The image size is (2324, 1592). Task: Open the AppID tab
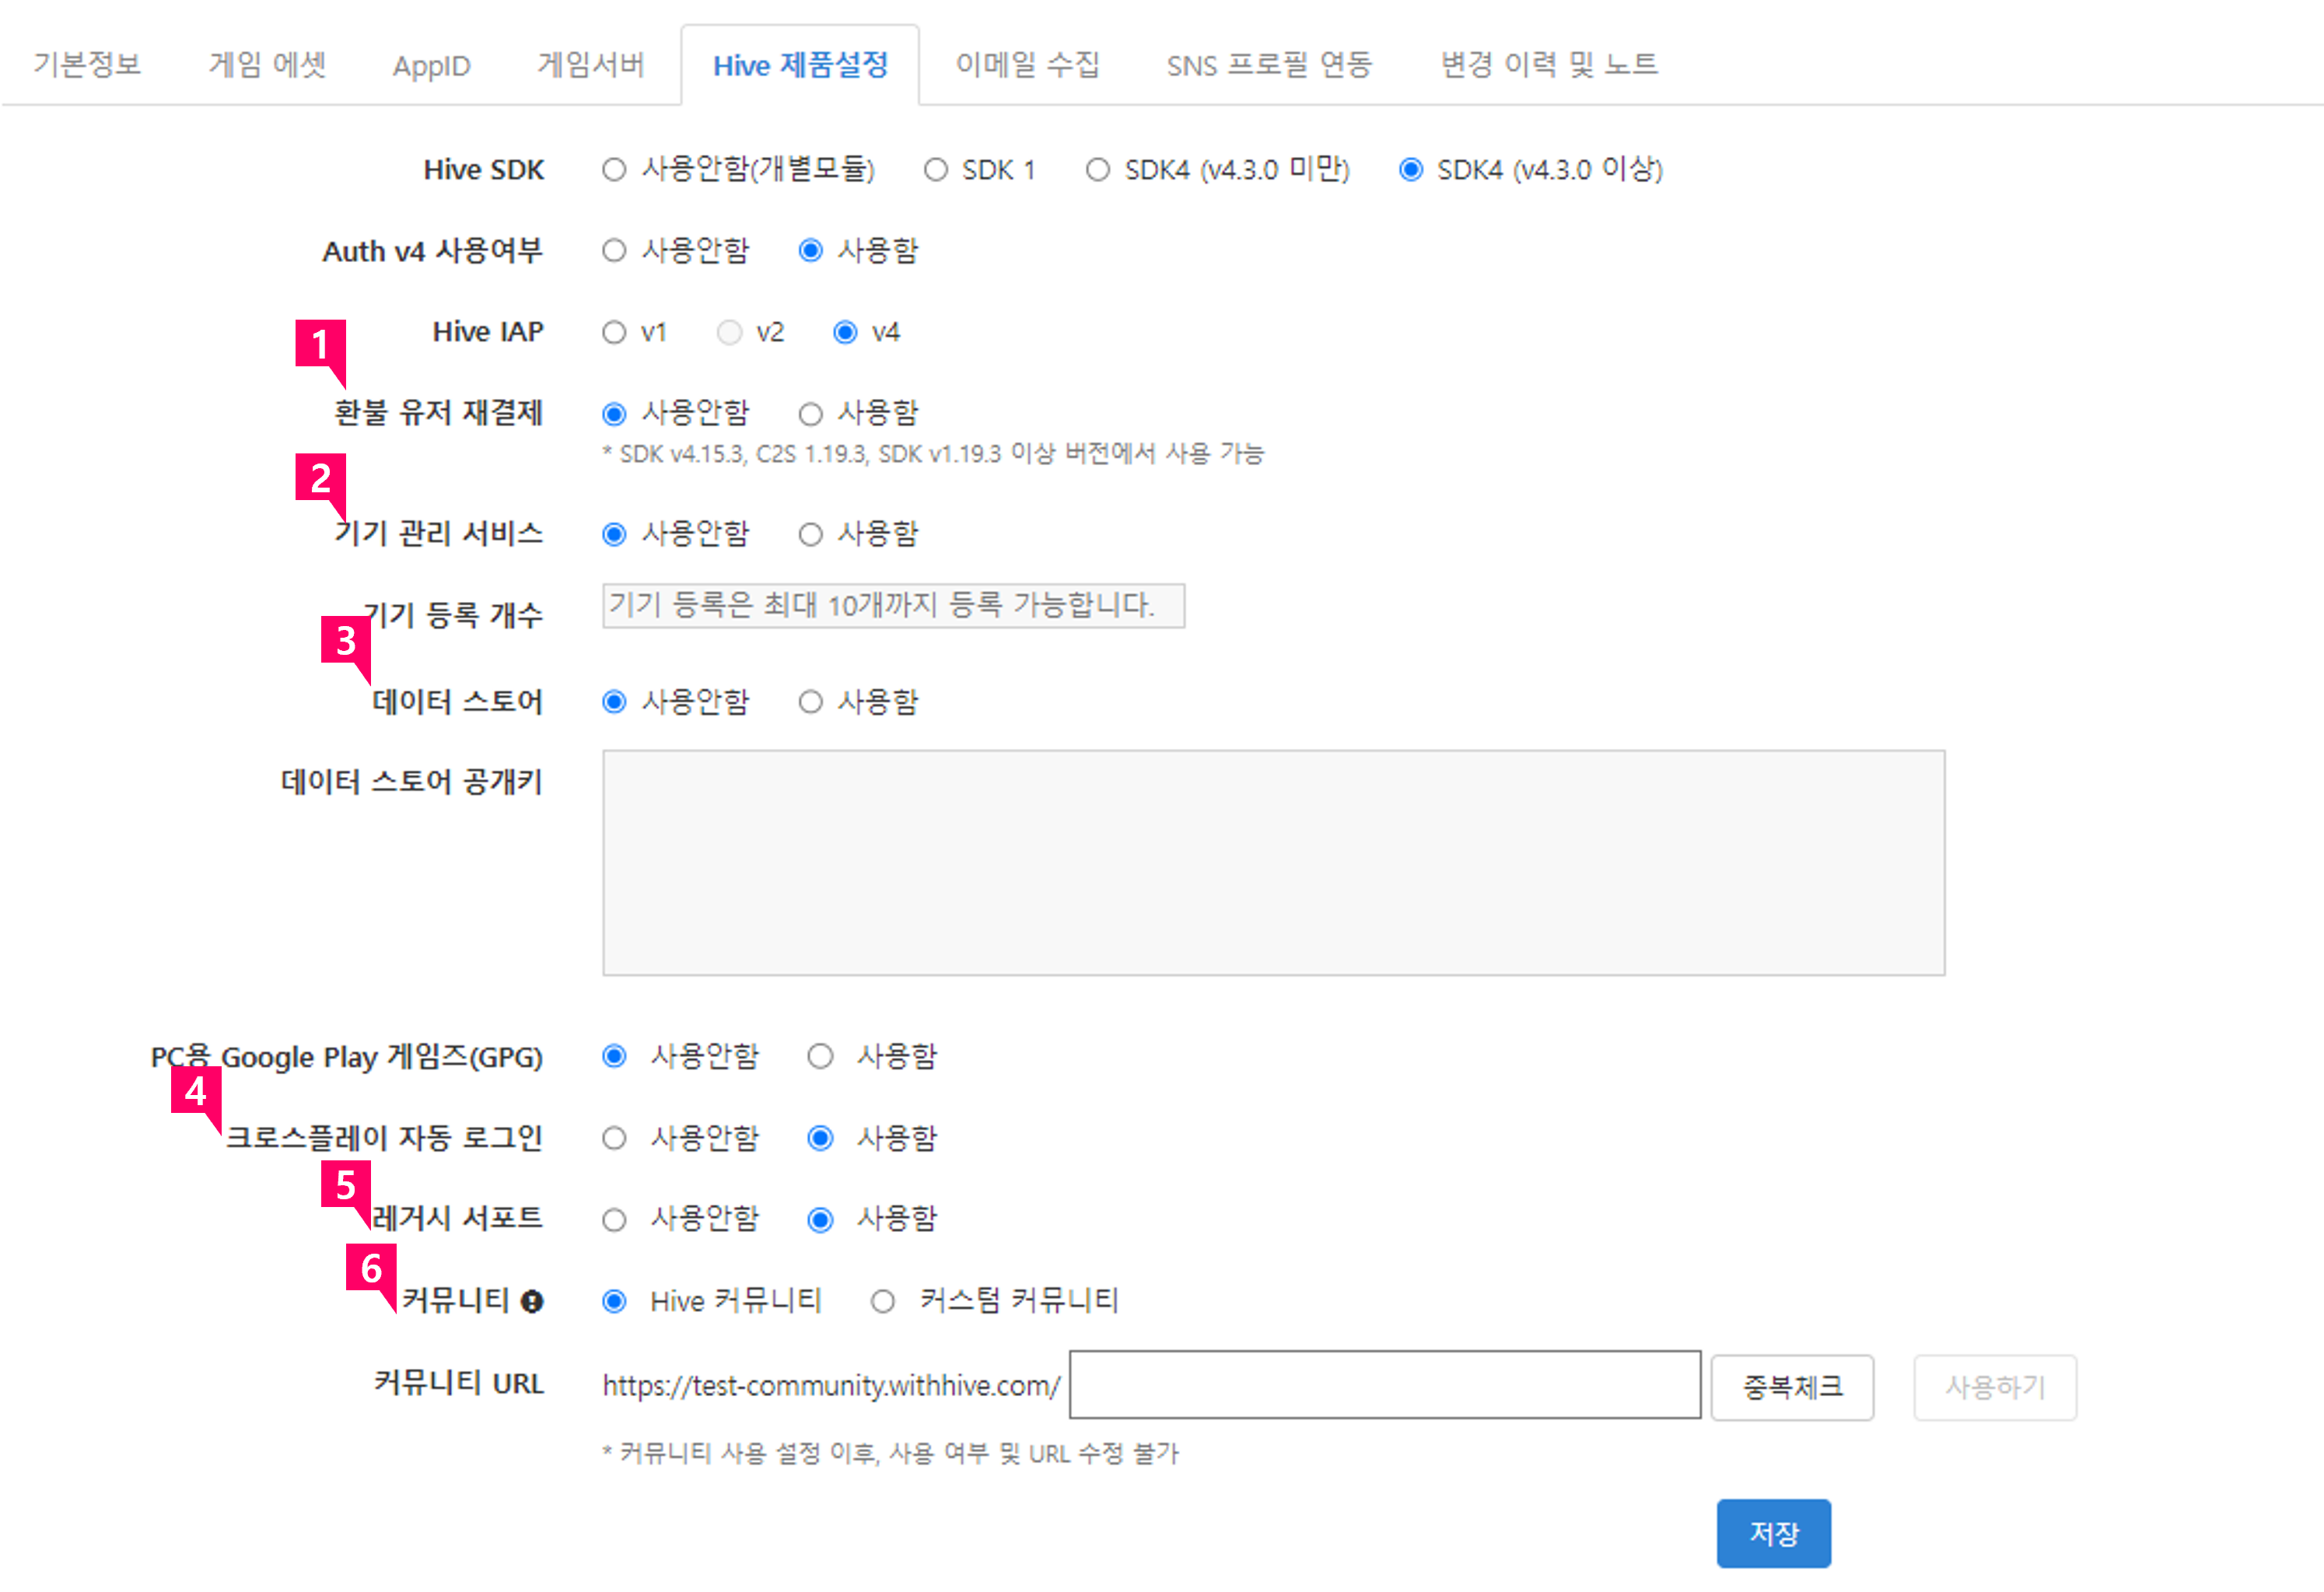tap(431, 66)
